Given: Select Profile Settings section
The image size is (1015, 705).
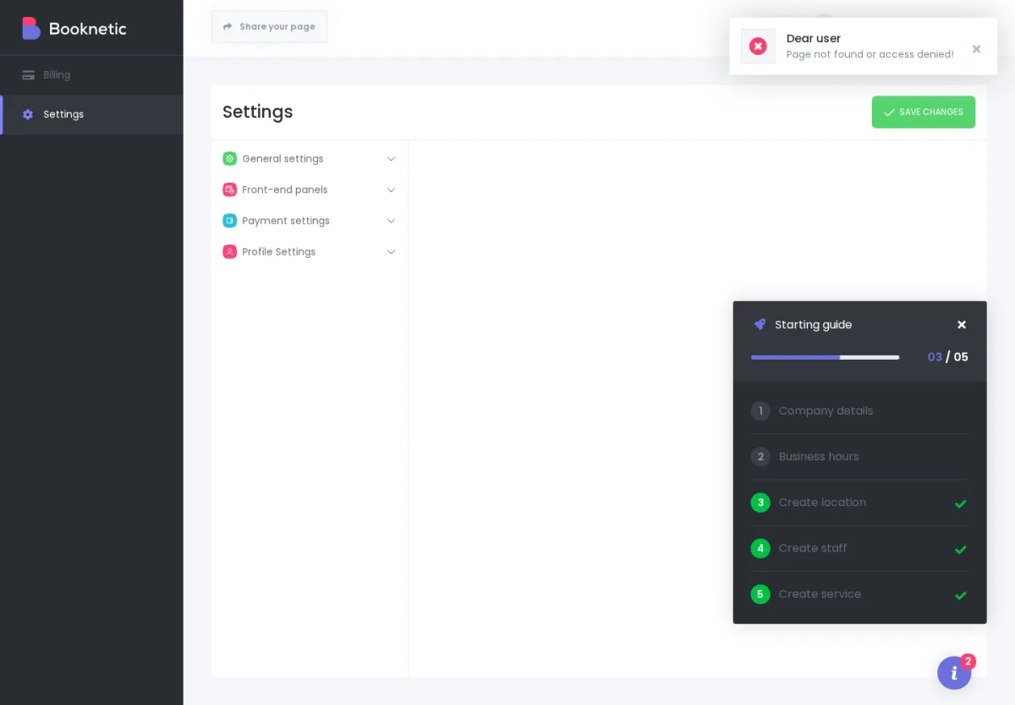Looking at the screenshot, I should pos(310,252).
